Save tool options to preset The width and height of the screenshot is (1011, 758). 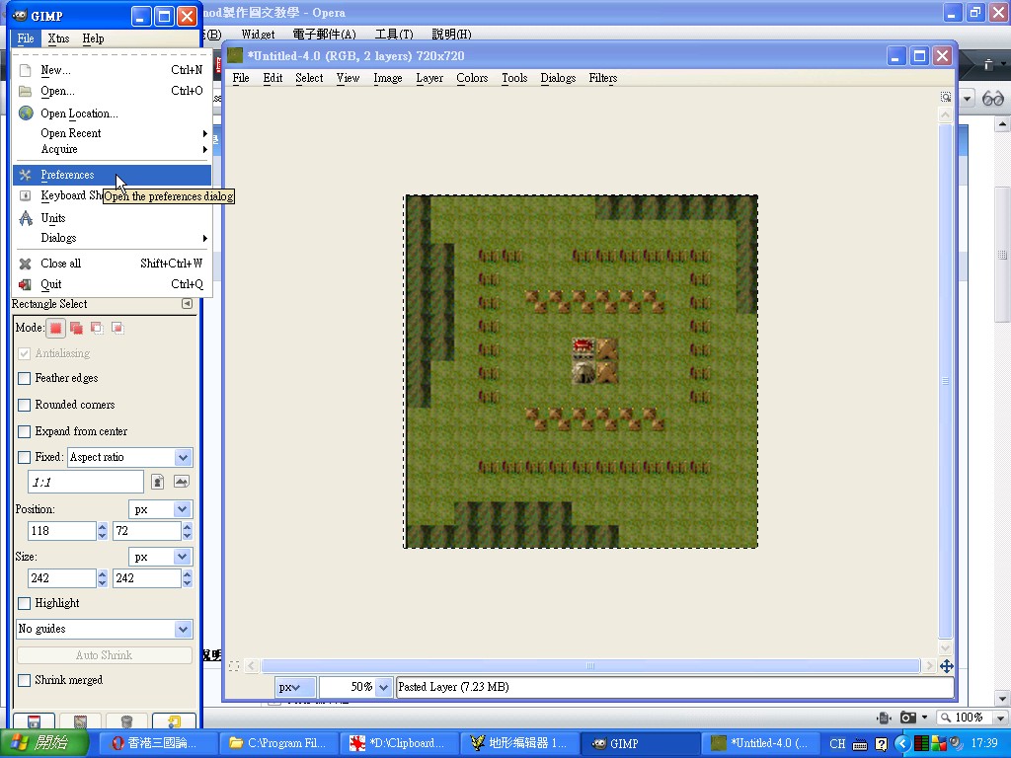(34, 720)
